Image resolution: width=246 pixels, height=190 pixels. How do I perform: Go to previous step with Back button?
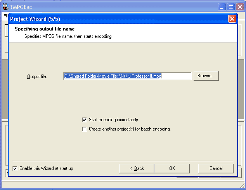[137, 168]
